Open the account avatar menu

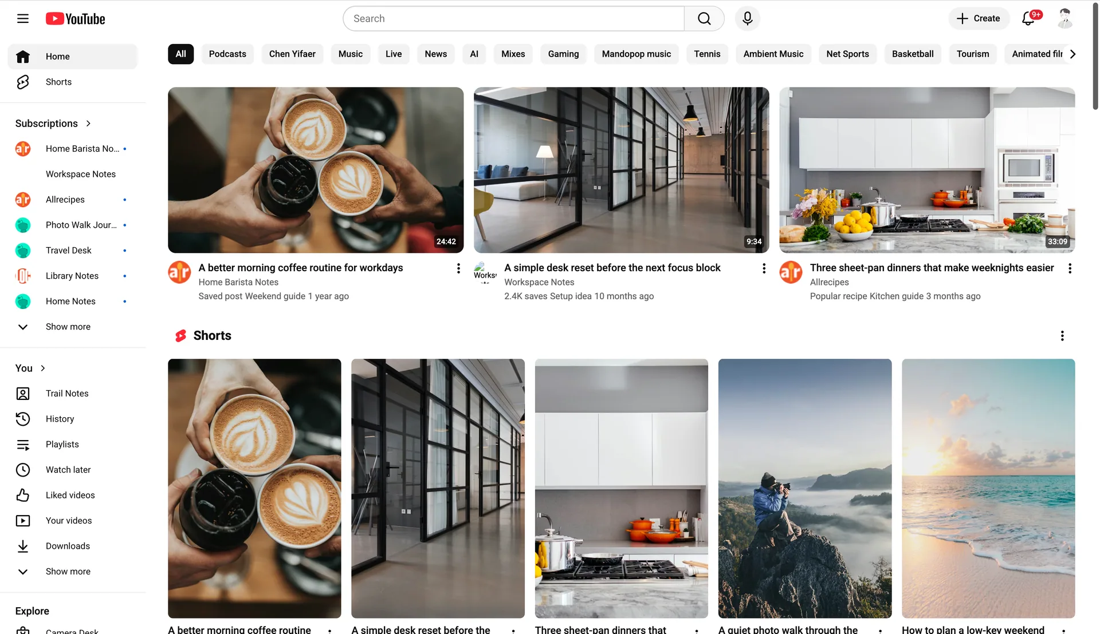(1064, 18)
